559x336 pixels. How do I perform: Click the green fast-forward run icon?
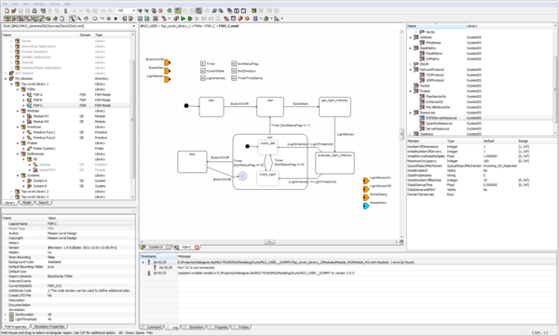pyautogui.click(x=190, y=19)
